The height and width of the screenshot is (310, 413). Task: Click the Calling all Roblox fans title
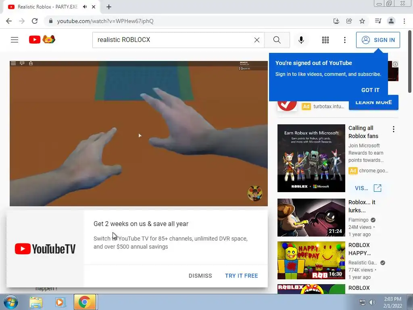coord(363,132)
